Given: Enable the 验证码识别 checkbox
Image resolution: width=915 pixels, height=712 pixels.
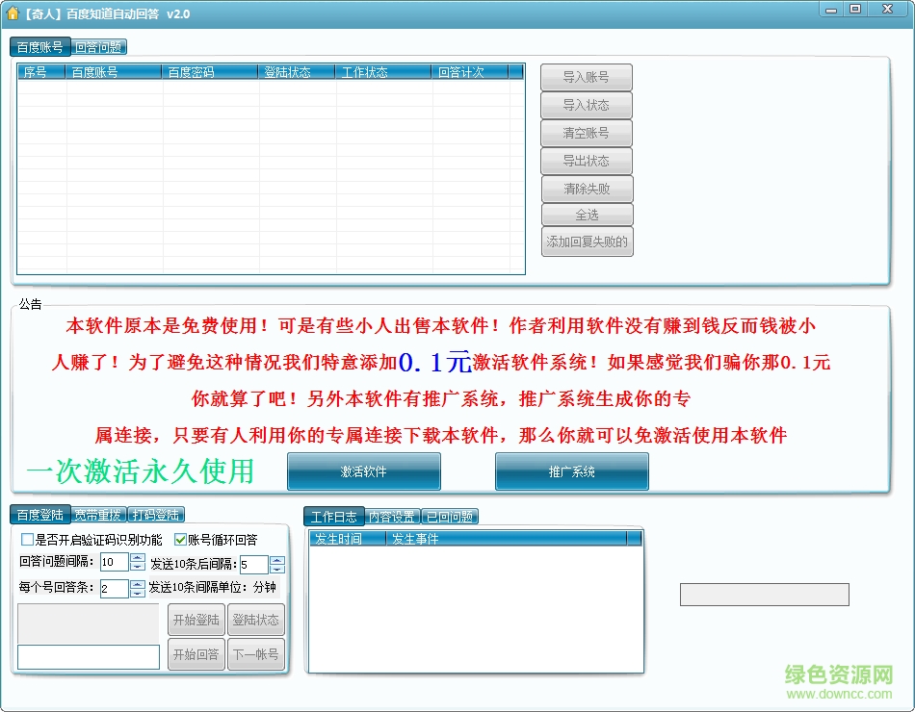Looking at the screenshot, I should (27, 539).
